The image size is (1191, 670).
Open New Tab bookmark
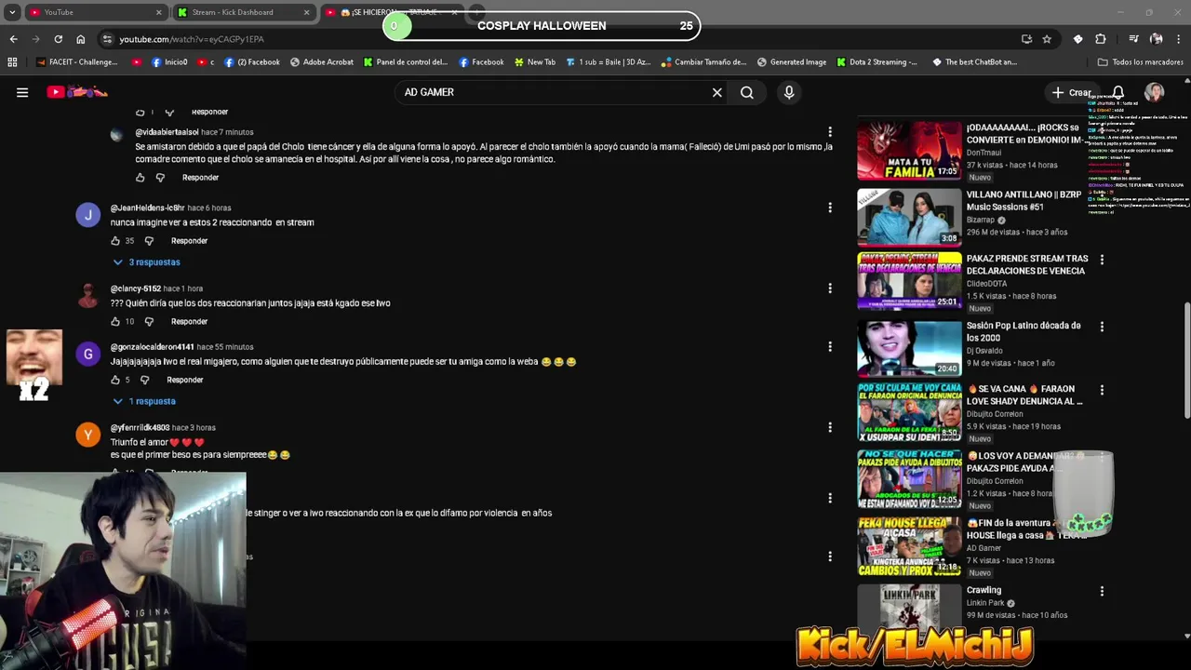[x=534, y=62]
